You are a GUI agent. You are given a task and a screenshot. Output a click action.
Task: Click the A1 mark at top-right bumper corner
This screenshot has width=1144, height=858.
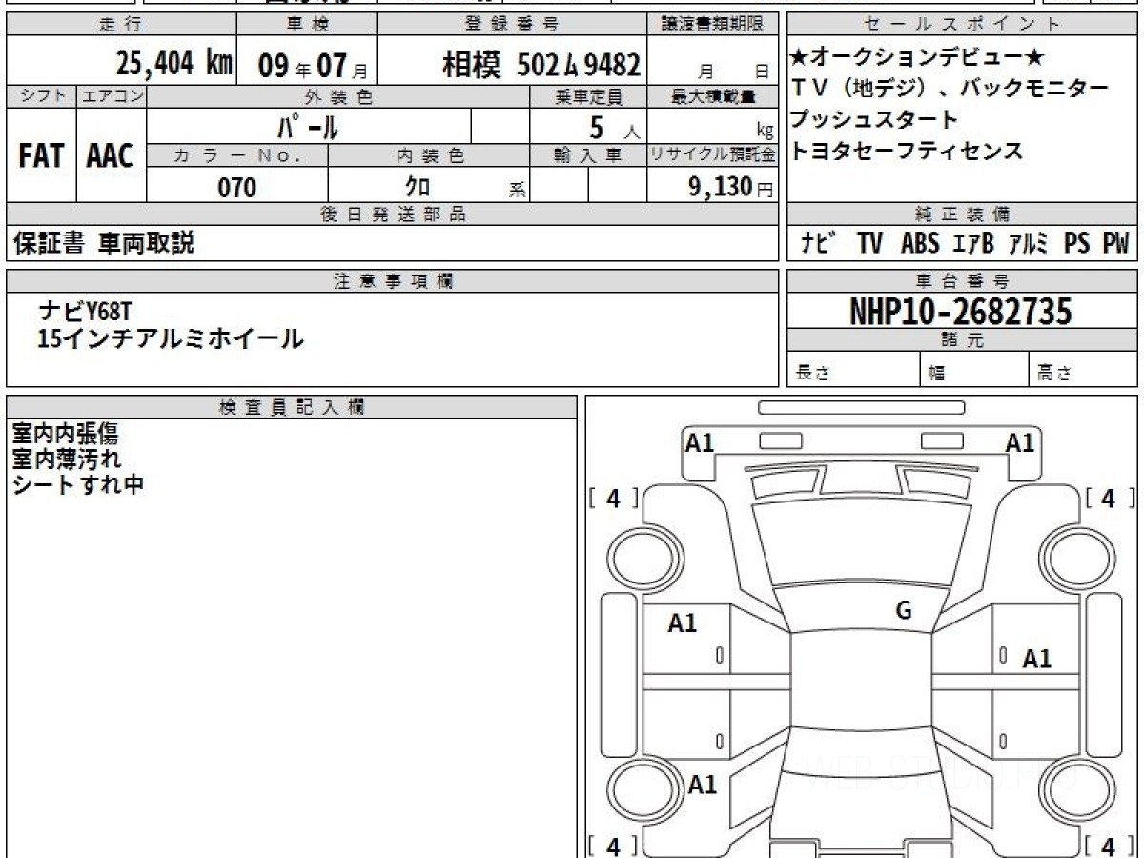[1019, 442]
